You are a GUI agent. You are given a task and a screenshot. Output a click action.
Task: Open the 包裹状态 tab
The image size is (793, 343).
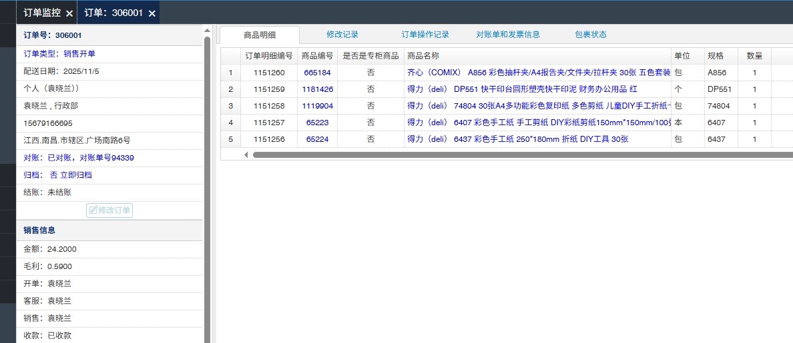(x=591, y=35)
